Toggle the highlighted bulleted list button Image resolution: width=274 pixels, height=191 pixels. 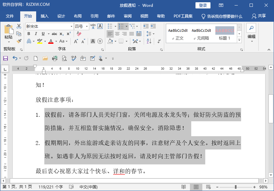110,26
